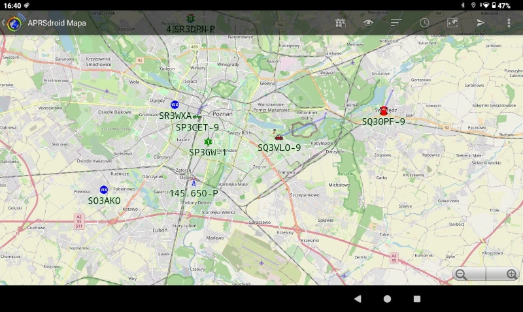
Task: Tap the 16:40 clock in status bar
Action: coord(12,5)
